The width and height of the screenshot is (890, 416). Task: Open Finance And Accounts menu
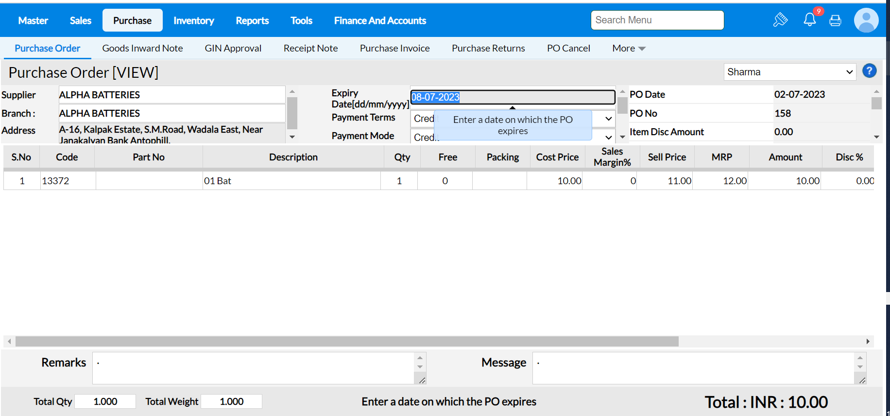coord(379,20)
